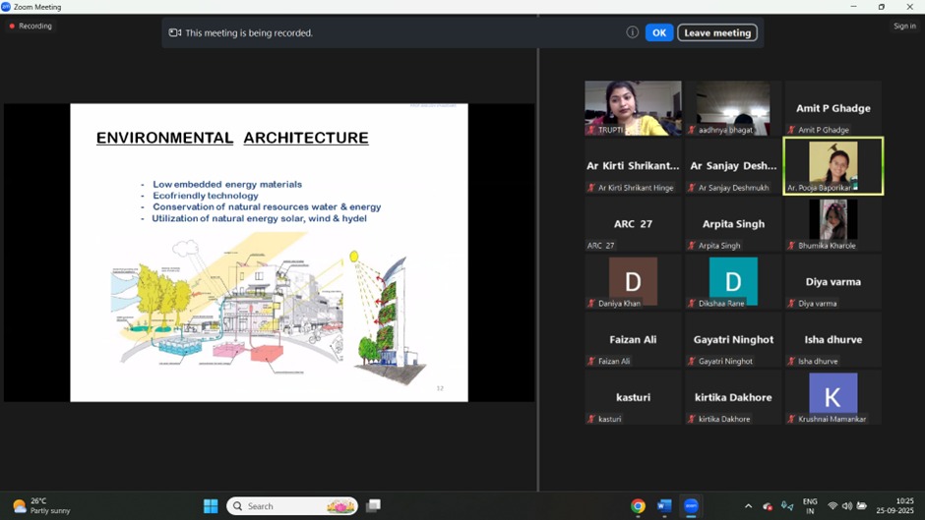Click the Zoom icon in the taskbar
The width and height of the screenshot is (925, 520).
coord(691,506)
